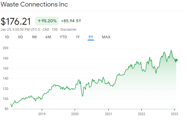186x120 pixels.
Task: Select the 1Y range tab
Action: click(x=78, y=37)
